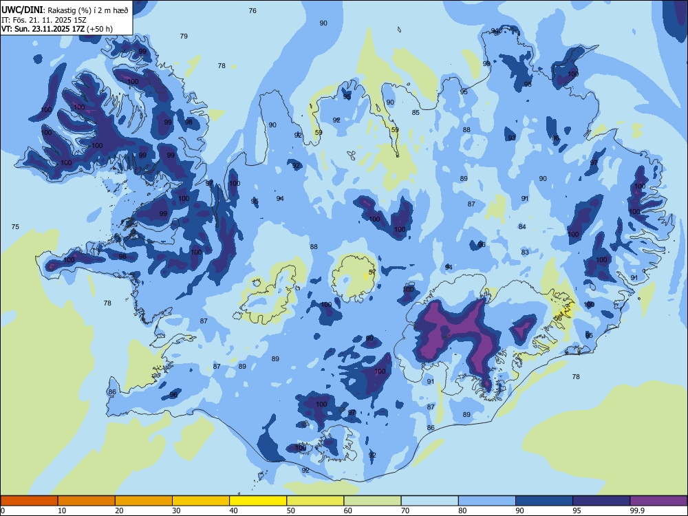Image resolution: width=688 pixels, height=516 pixels.
Task: Click the 40–50 bright yellow legend swatch
Action: pos(258,501)
